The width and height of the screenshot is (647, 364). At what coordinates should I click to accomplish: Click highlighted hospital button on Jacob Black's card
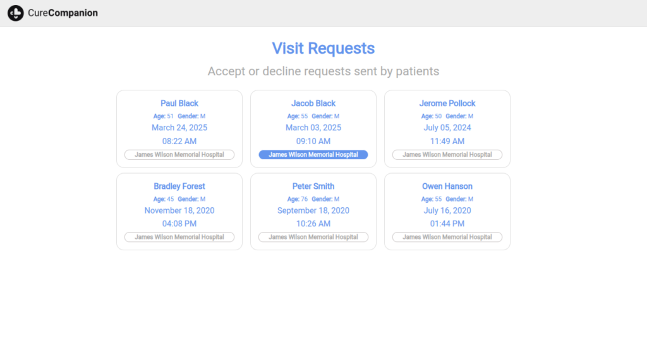point(313,155)
